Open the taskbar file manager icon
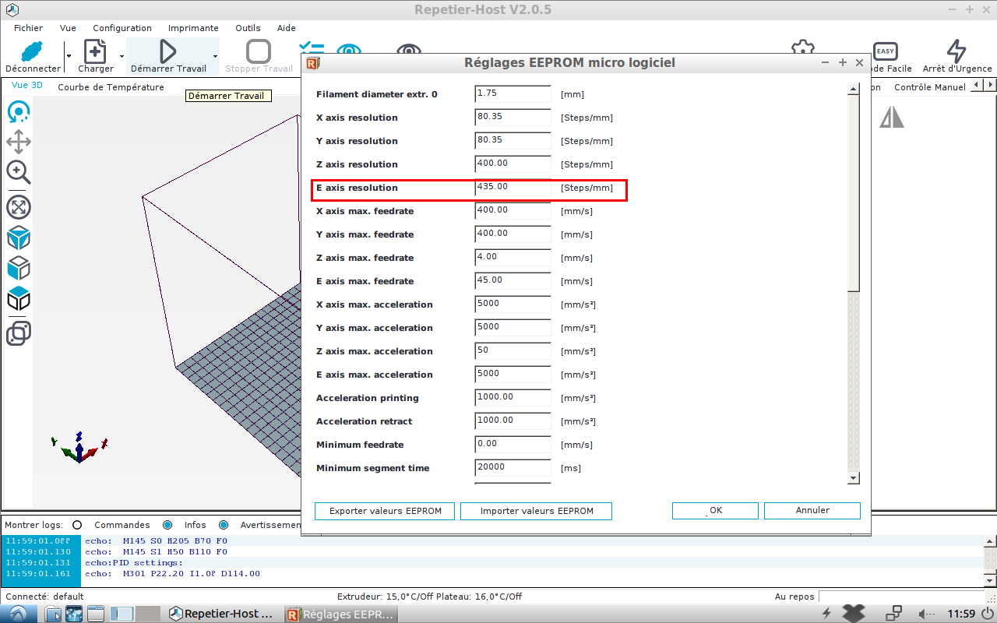 [53, 614]
